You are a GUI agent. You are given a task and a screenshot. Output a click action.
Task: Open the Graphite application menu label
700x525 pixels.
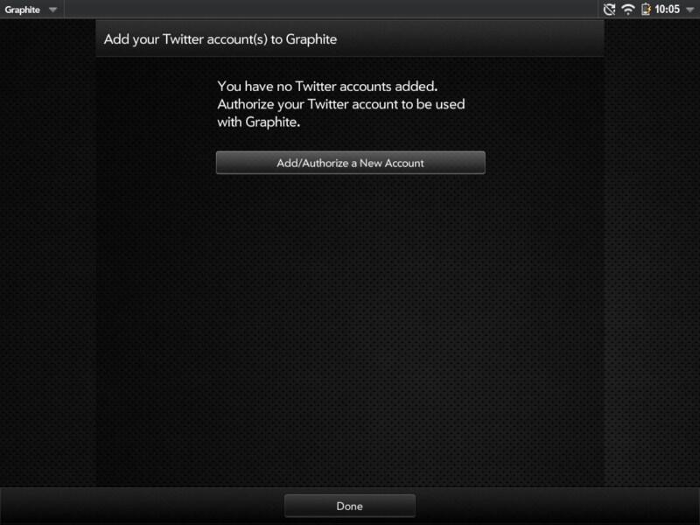23,10
